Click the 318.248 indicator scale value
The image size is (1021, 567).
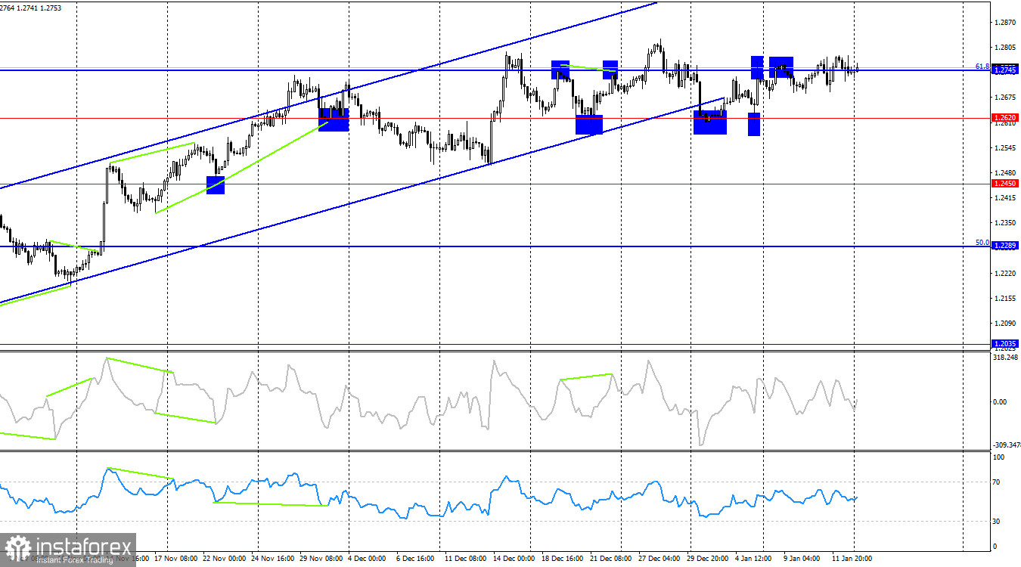(1005, 358)
